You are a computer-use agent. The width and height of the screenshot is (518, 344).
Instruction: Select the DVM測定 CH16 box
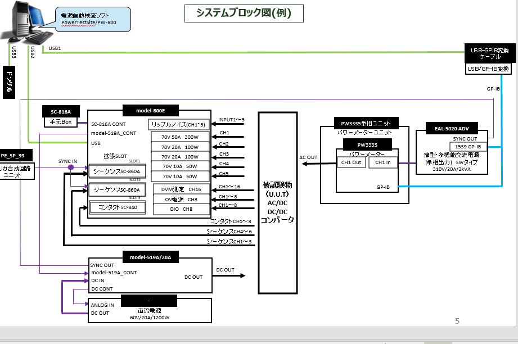coord(180,190)
